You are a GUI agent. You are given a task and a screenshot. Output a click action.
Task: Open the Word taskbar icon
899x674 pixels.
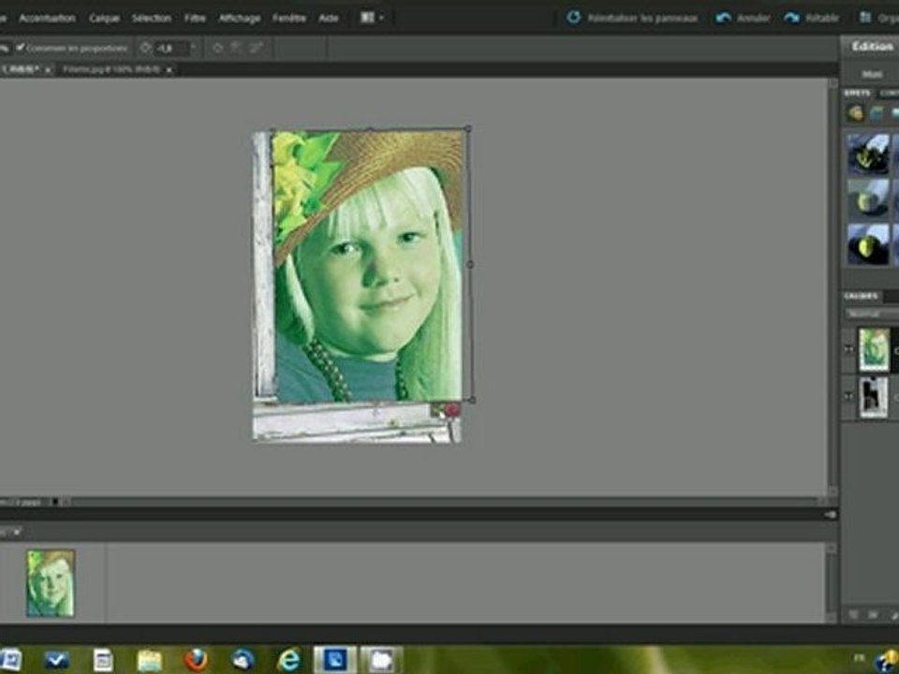pyautogui.click(x=10, y=660)
